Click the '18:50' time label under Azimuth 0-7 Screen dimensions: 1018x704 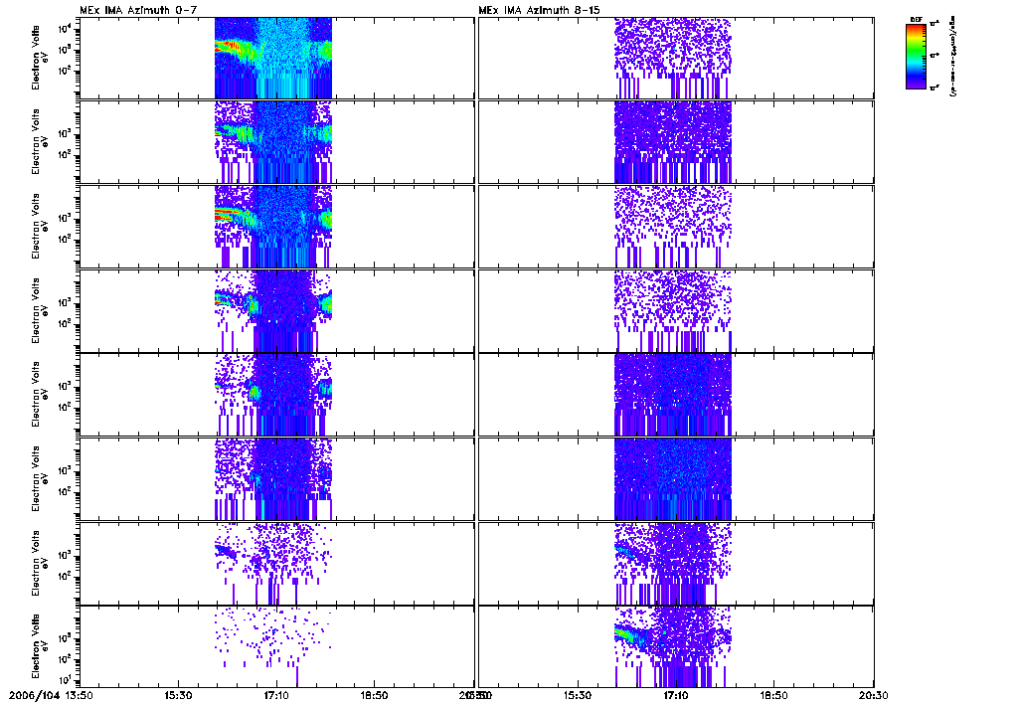[375, 696]
